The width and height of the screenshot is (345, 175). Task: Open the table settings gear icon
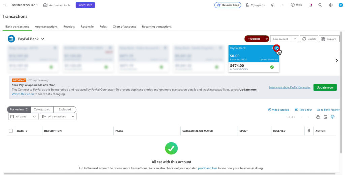pyautogui.click(x=333, y=117)
